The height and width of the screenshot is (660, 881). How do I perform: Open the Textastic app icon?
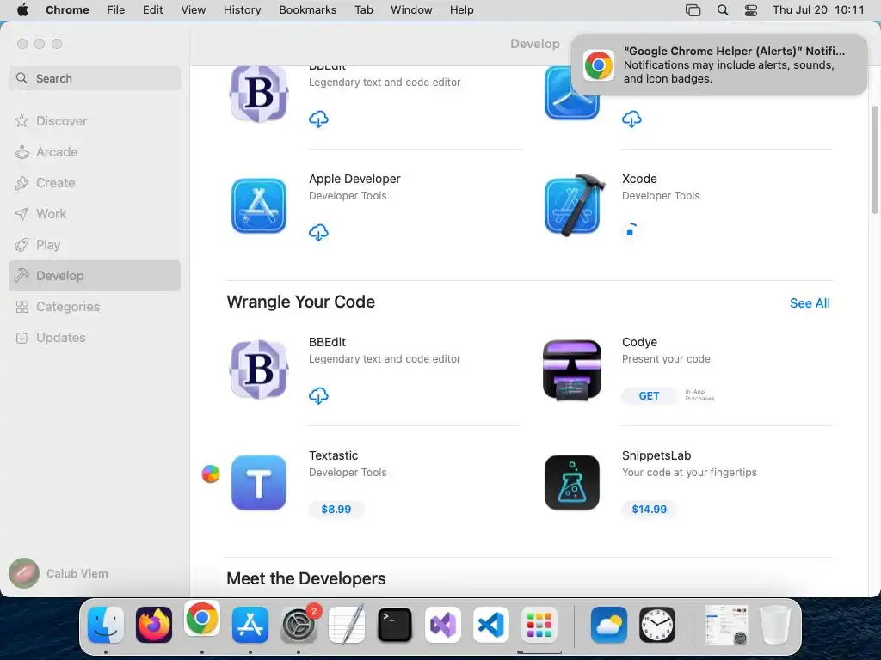258,483
